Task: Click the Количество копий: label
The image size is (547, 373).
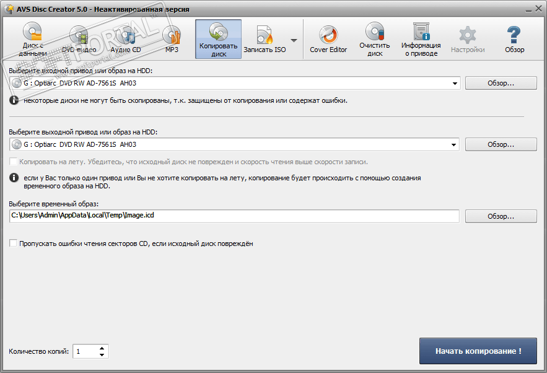Action: tap(39, 351)
